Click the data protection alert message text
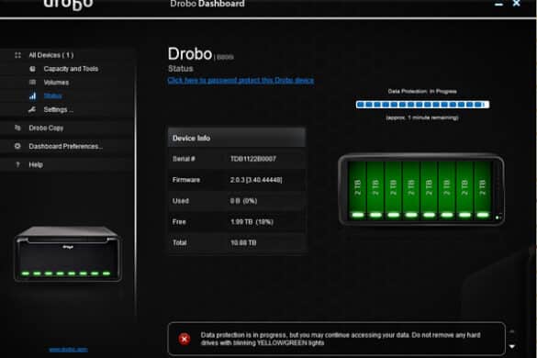The image size is (537, 358). pos(341,339)
